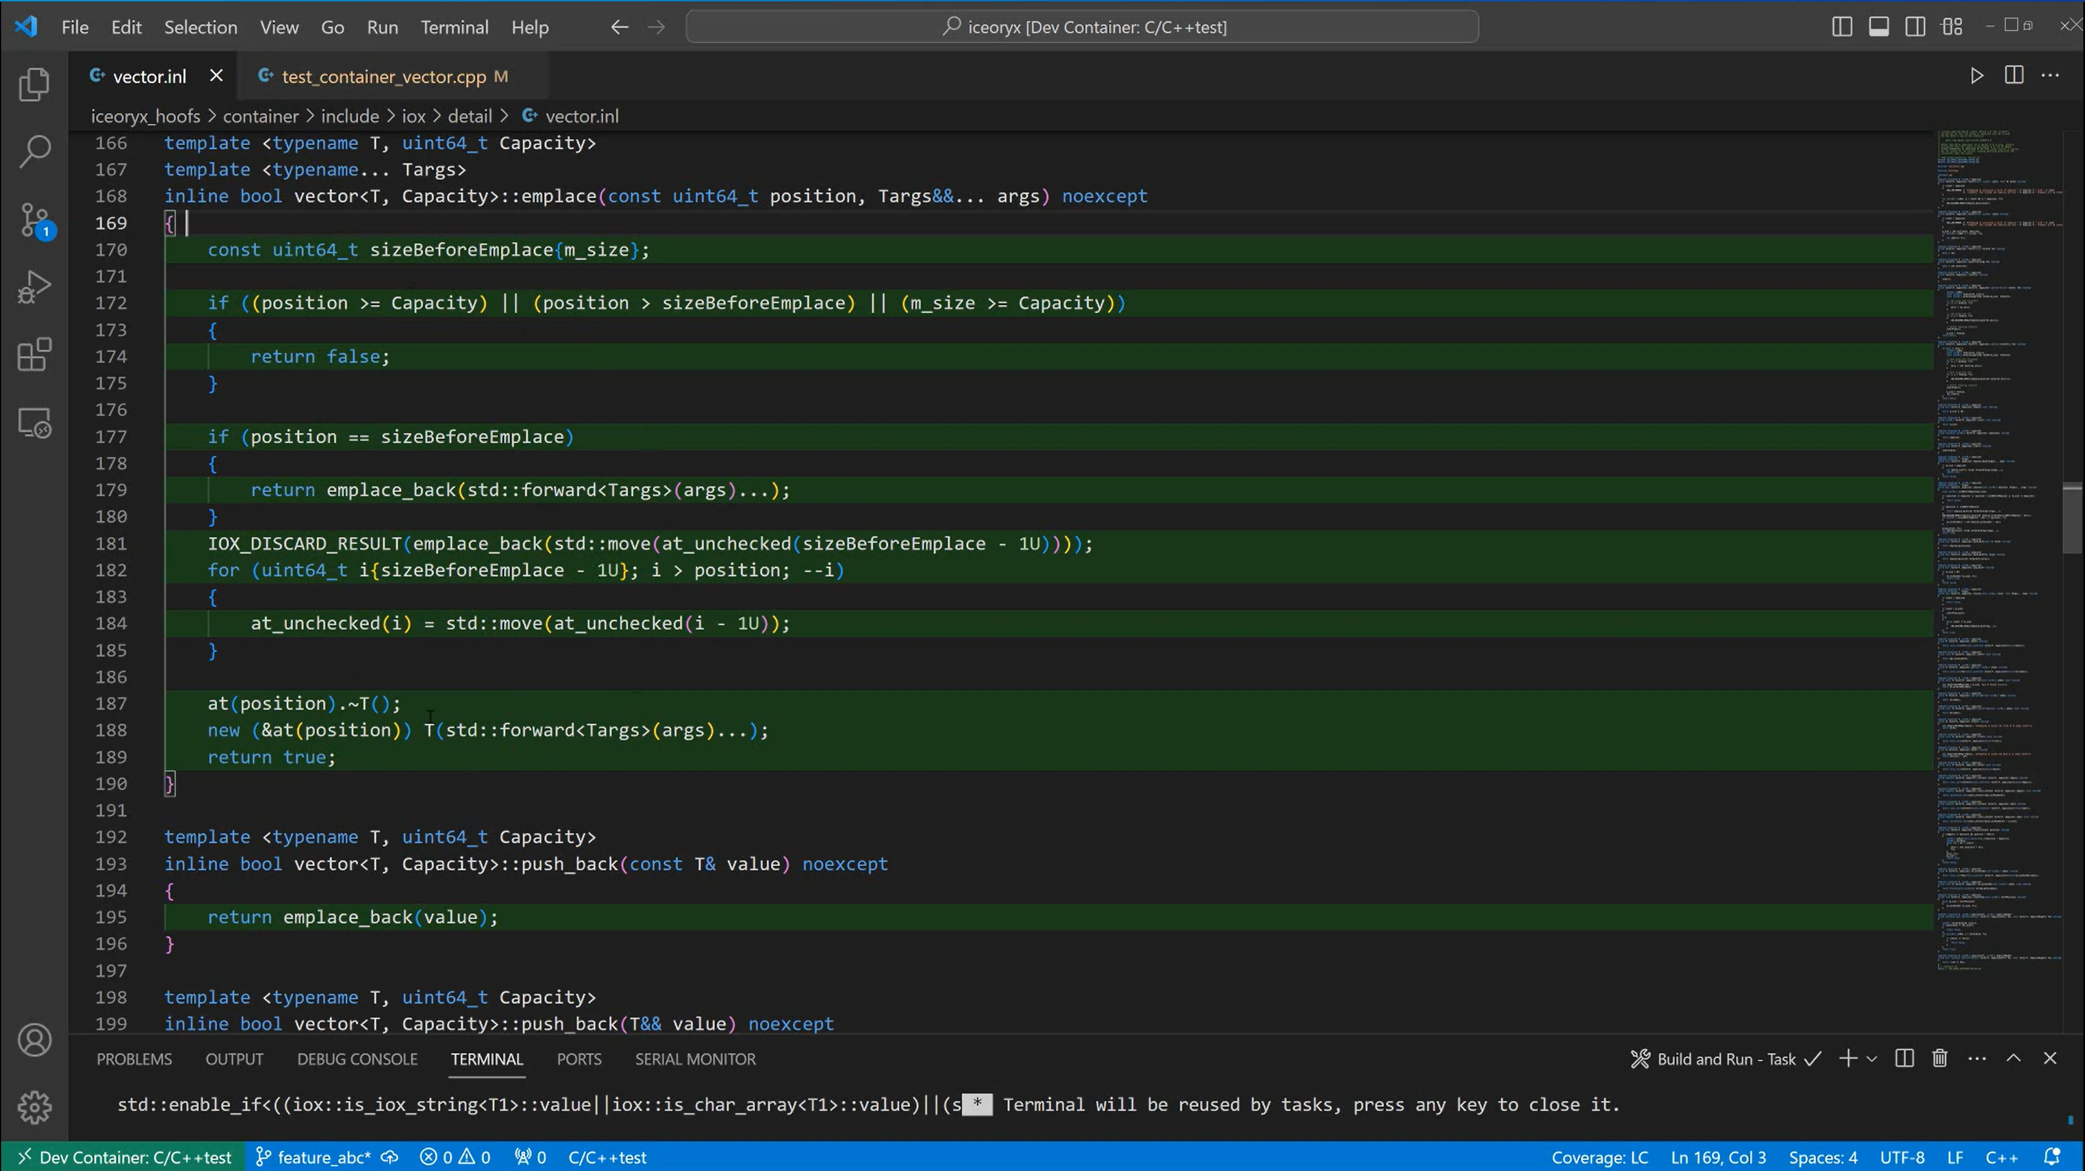Open the PORTS panel tab
The width and height of the screenshot is (2085, 1171).
579,1058
